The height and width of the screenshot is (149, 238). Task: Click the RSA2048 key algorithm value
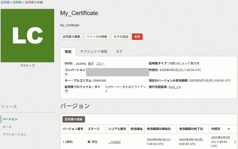pyautogui.click(x=99, y=81)
